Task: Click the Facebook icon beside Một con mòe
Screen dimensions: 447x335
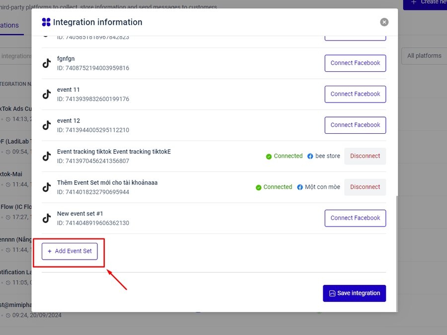Action: tap(300, 187)
